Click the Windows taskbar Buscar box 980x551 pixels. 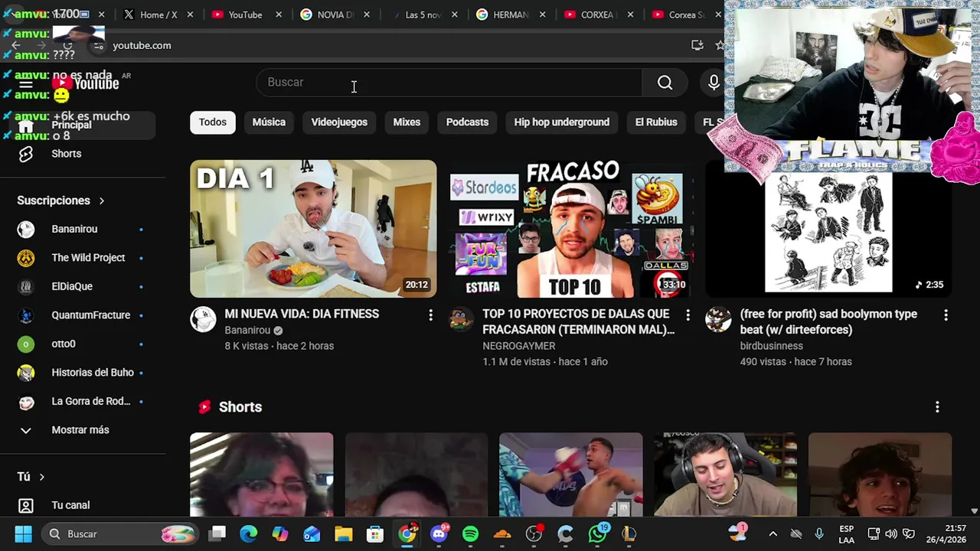121,533
